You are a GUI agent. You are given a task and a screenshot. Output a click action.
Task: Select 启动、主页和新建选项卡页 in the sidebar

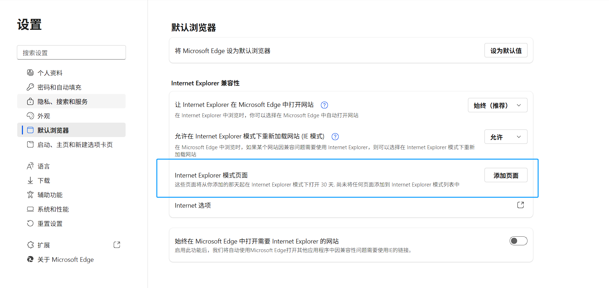tap(71, 145)
